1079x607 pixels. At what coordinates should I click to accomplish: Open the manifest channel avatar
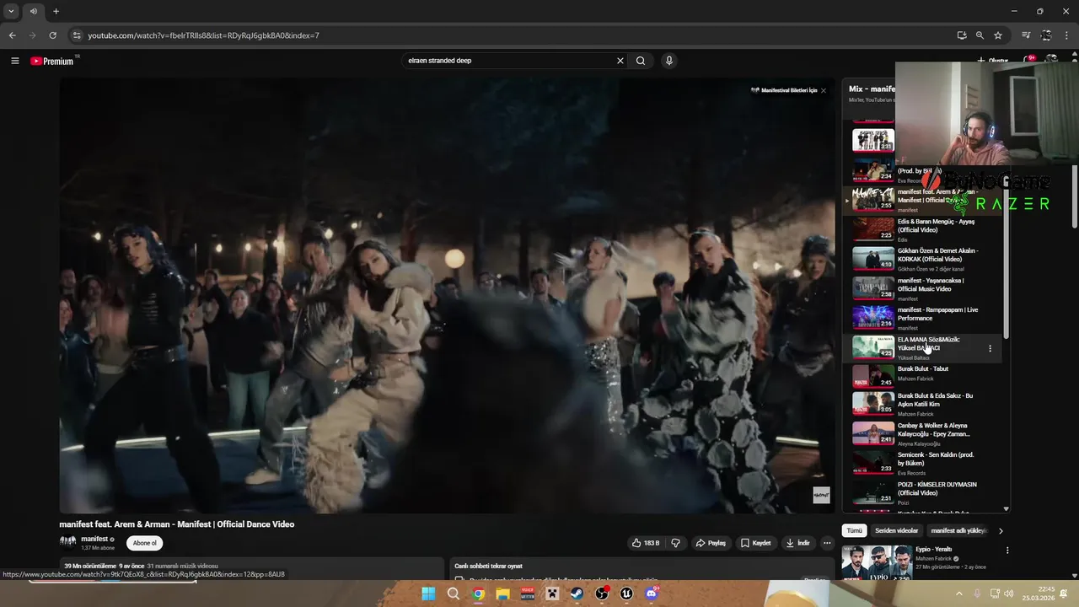point(67,542)
